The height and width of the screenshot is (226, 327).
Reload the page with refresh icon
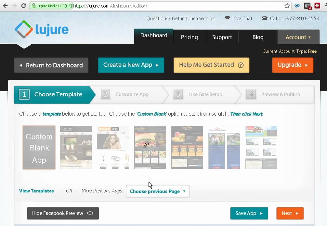click(x=23, y=6)
